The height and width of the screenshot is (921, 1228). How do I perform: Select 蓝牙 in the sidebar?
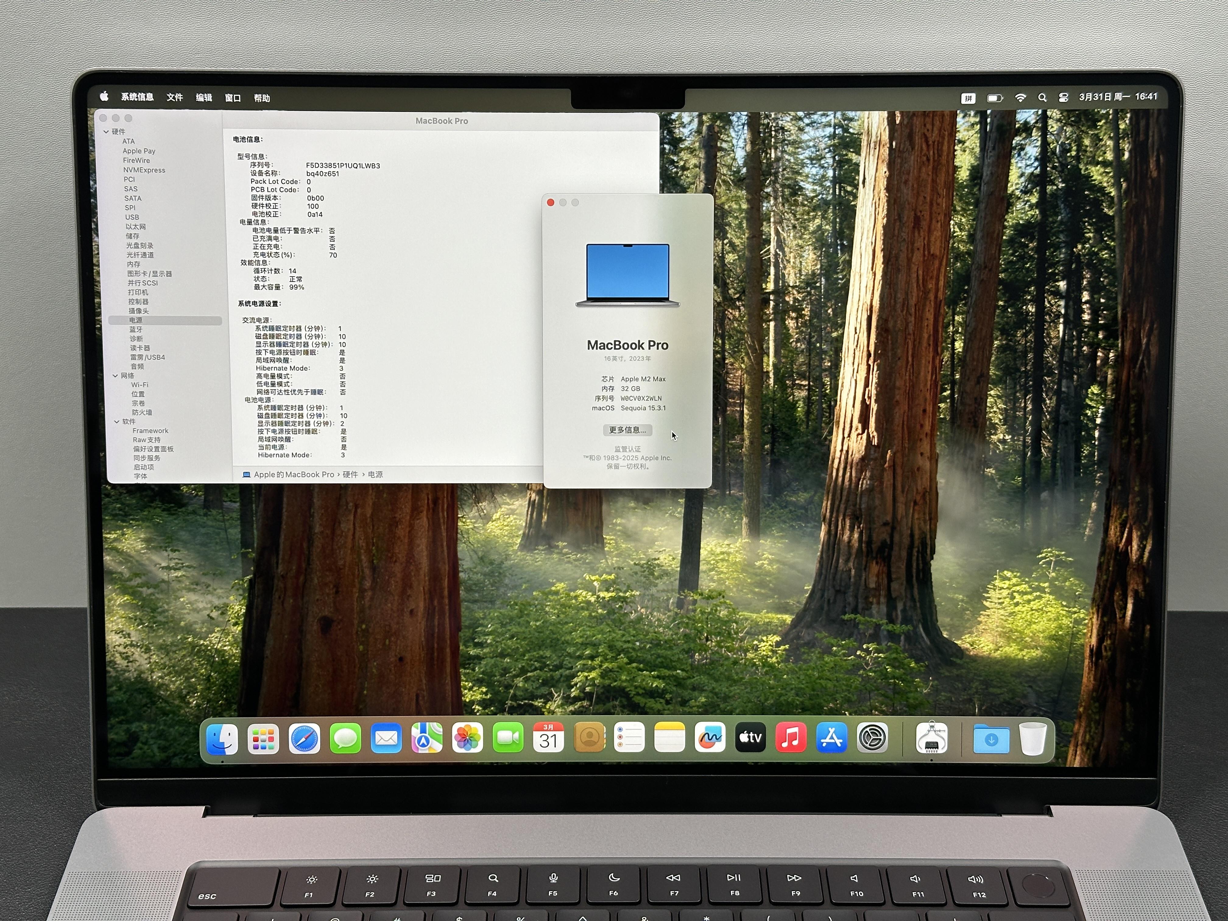[136, 330]
